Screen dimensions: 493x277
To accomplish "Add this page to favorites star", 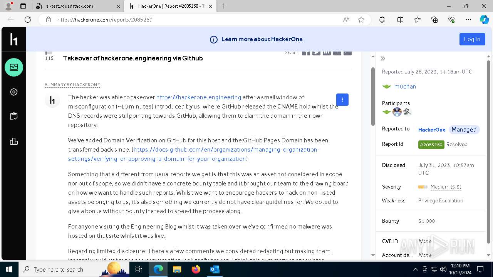I will (361, 20).
